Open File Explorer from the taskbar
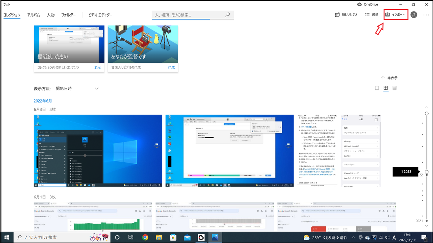 point(159,237)
